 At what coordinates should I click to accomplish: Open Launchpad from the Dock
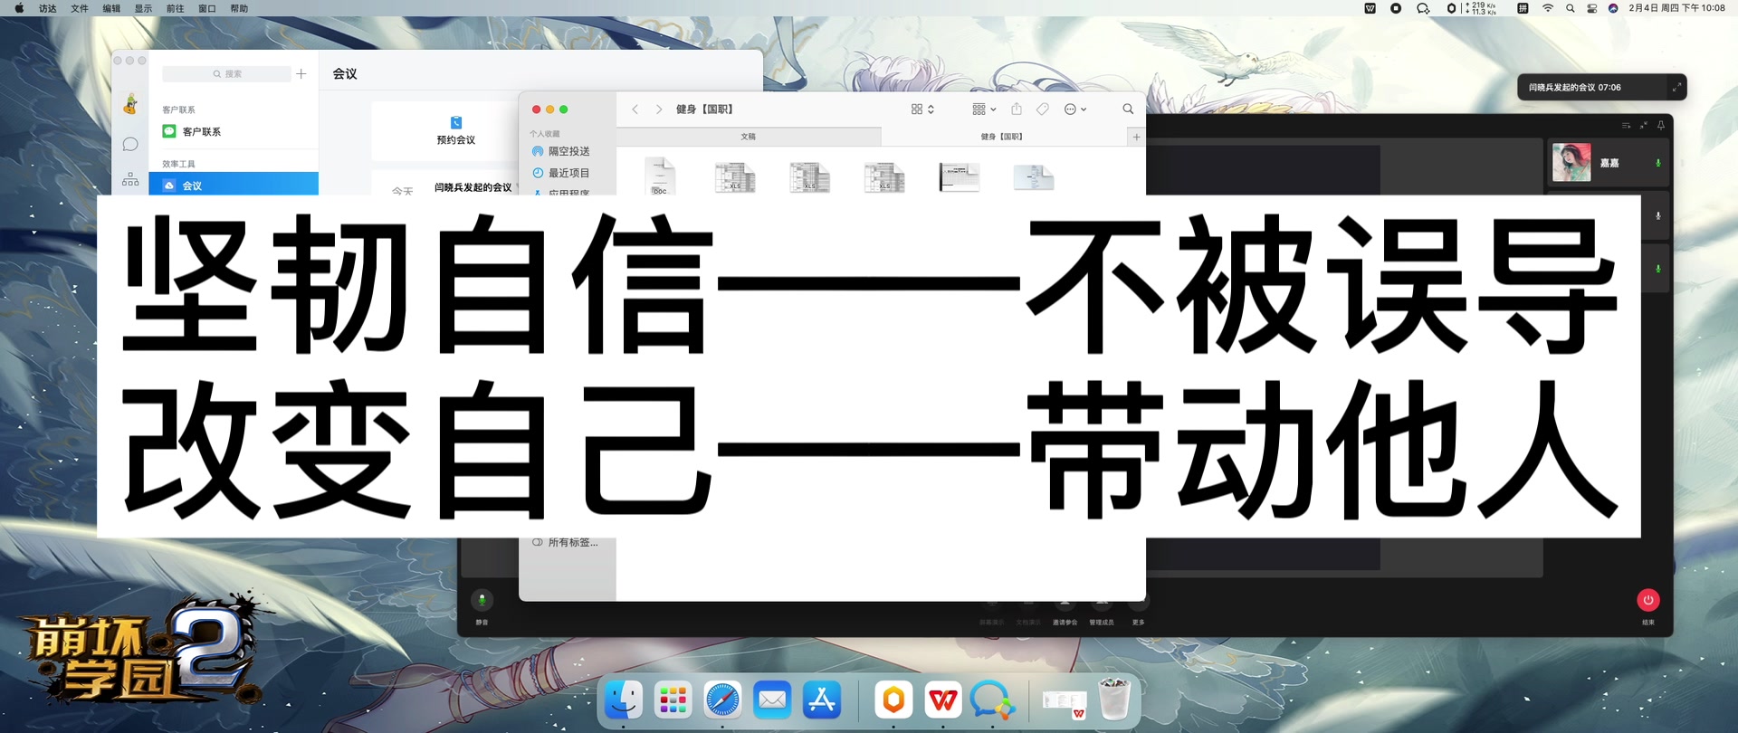(673, 700)
